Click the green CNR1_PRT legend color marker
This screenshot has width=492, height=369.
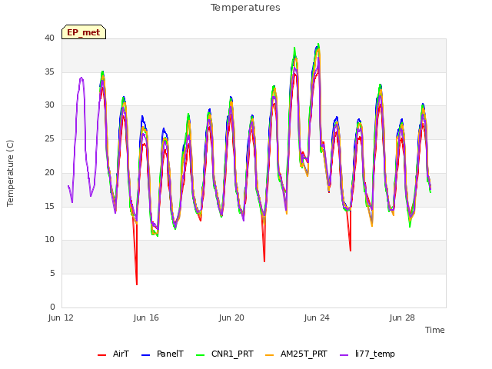[200, 355]
